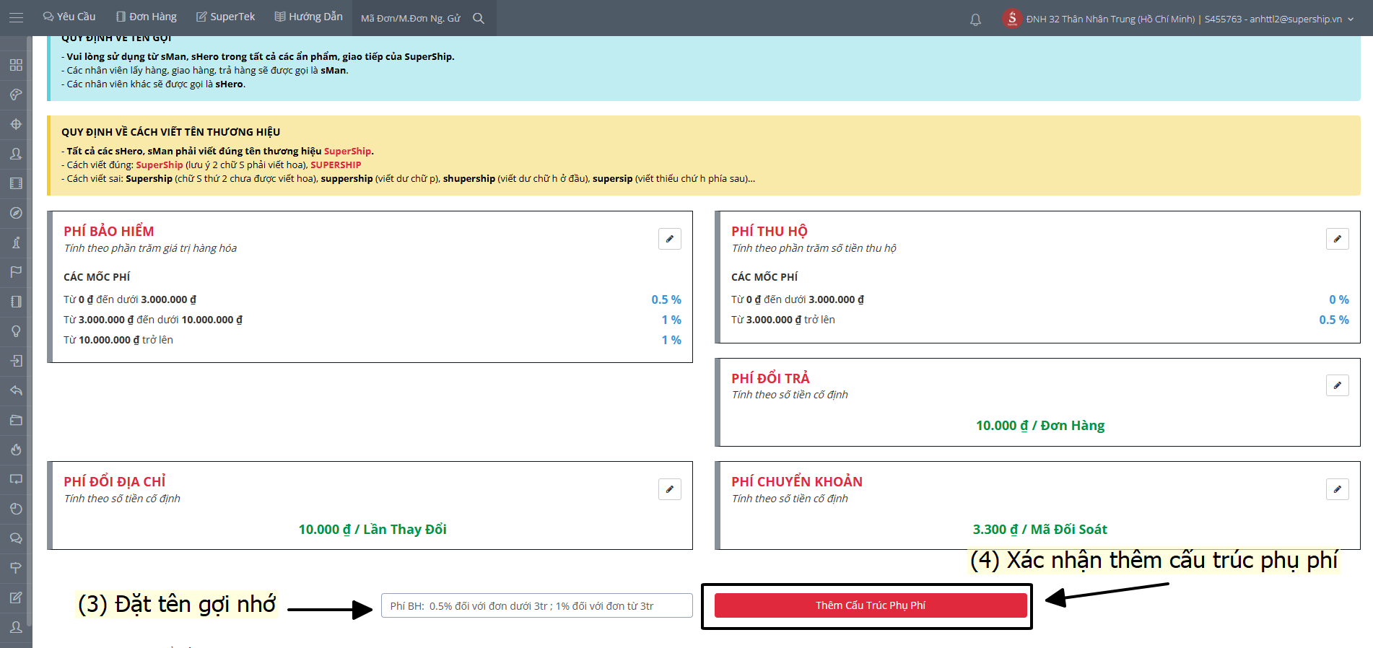Open the crosshair target sidebar icon
1373x648 pixels.
pos(16,124)
